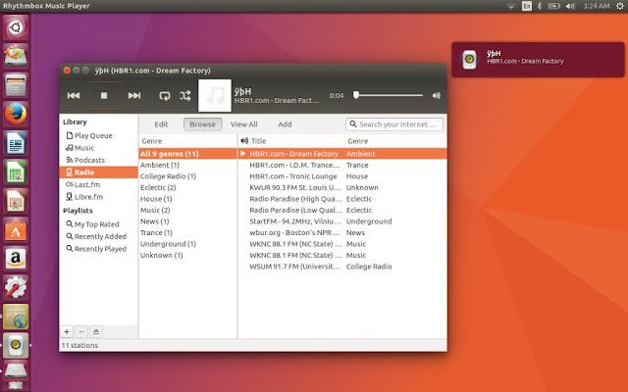The height and width of the screenshot is (392, 628).
Task: Open Ubuntu Dash search from launcher
Action: [16, 27]
